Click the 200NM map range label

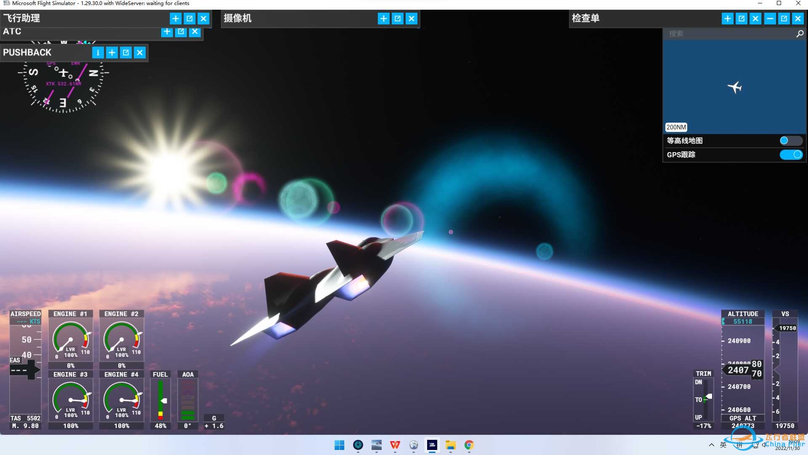676,127
